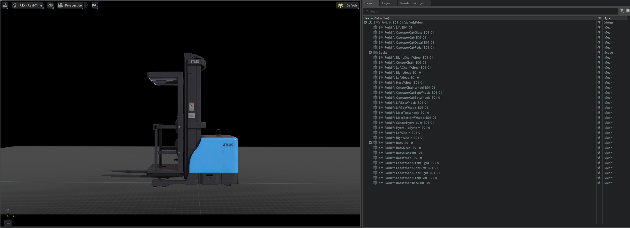Open the Default lighting sun menu
630x228 pixels.
(348, 5)
